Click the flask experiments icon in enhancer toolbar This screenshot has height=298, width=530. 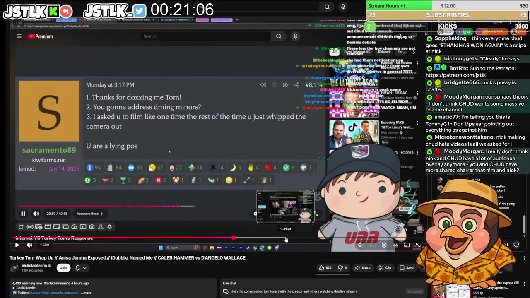coord(101,227)
